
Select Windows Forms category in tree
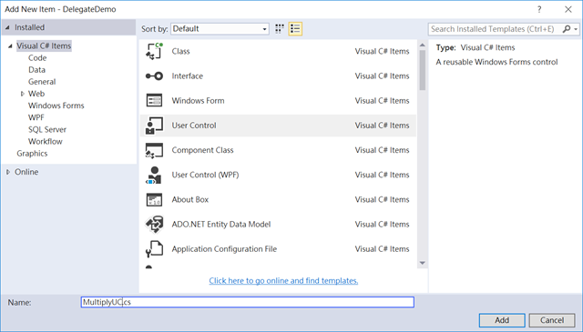coord(56,106)
